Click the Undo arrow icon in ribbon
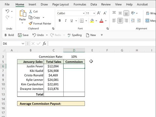Viewport: 156px width, 117px height. 7,11
